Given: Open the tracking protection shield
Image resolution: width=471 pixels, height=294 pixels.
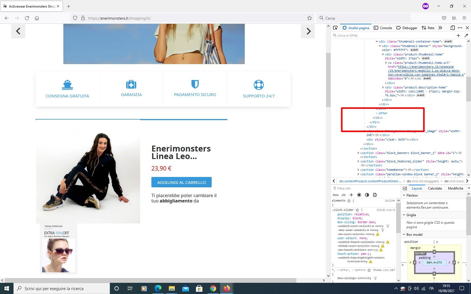Looking at the screenshot, I should [75, 18].
